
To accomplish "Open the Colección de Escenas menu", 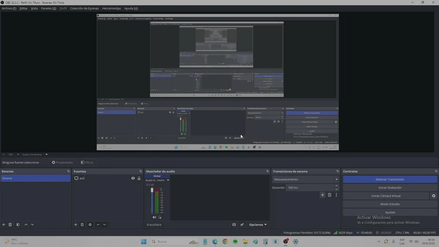I will click(84, 8).
